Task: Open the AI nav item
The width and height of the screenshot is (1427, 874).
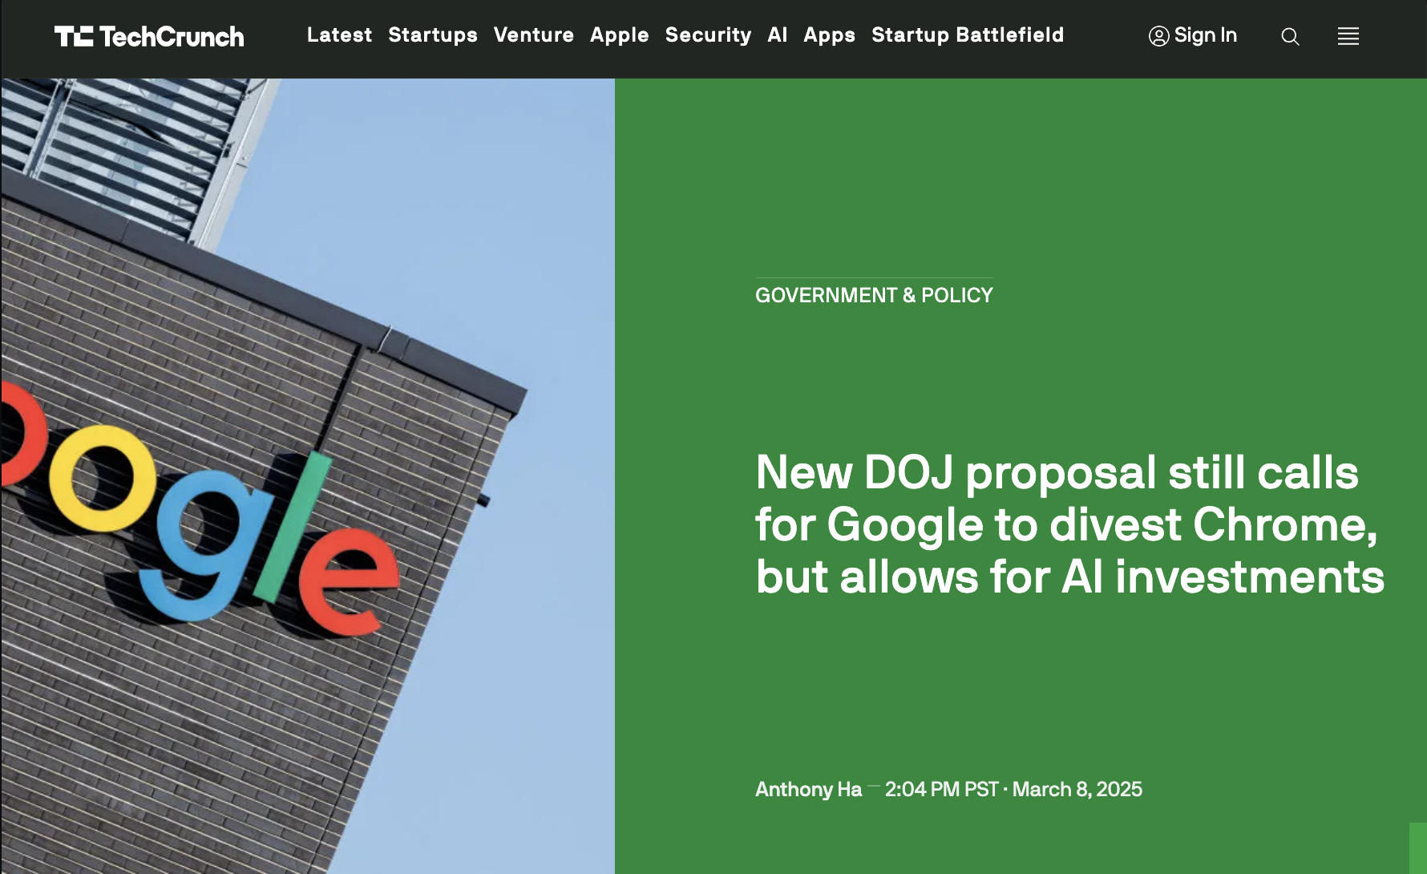Action: [778, 34]
